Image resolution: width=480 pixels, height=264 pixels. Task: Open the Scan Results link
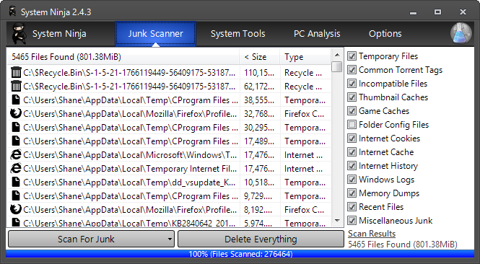point(372,234)
